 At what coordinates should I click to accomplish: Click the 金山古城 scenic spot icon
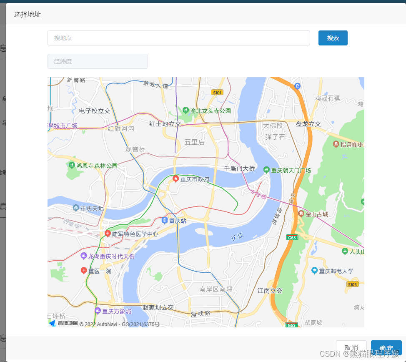click(x=301, y=214)
